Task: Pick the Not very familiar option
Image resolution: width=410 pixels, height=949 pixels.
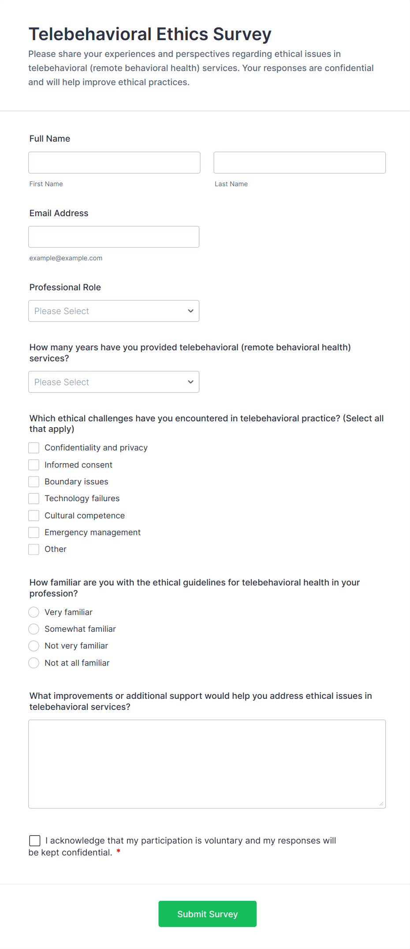Action: [34, 646]
